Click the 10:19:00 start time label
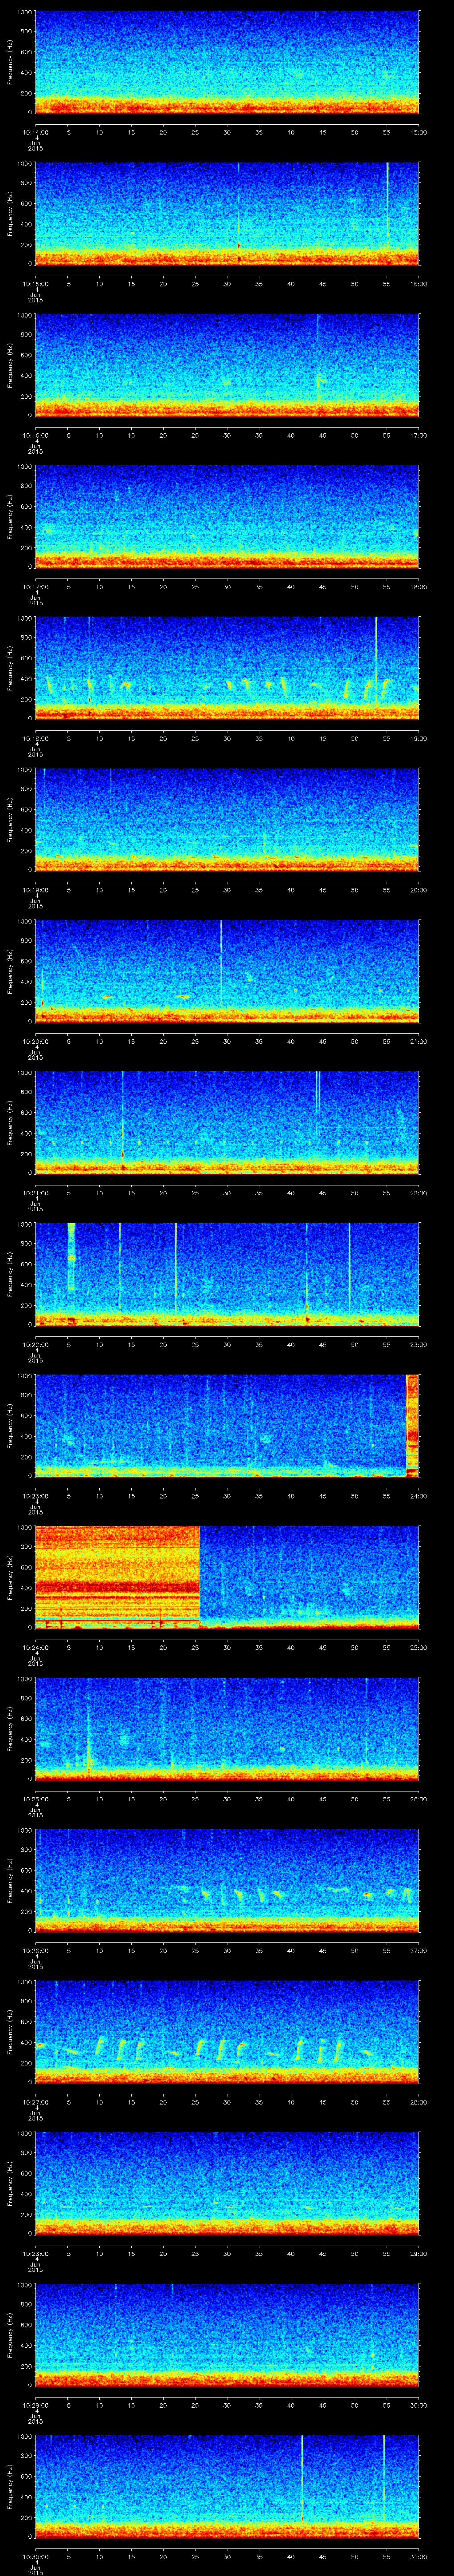 (35, 890)
